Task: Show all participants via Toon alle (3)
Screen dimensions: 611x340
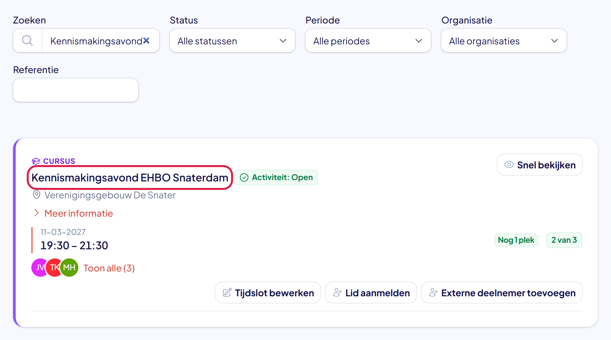Action: [109, 268]
